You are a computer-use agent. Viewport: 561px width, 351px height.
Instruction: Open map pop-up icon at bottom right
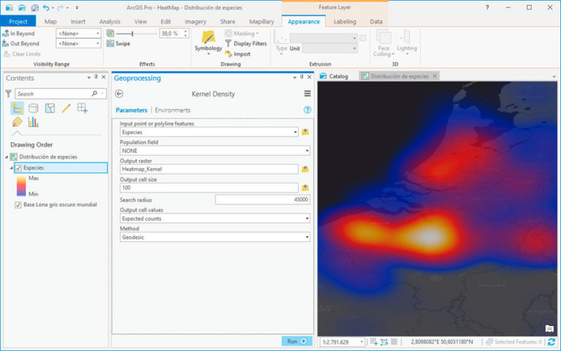click(549, 328)
